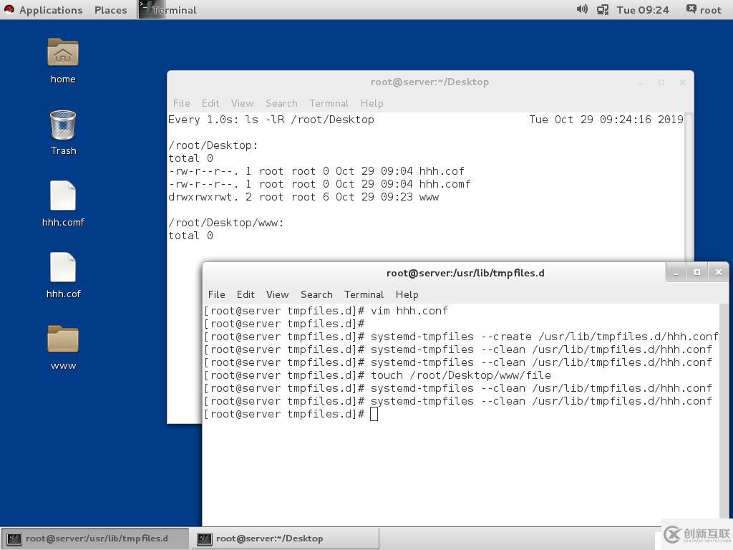
Task: Close the tmpfiles.d terminal window
Action: 719,273
